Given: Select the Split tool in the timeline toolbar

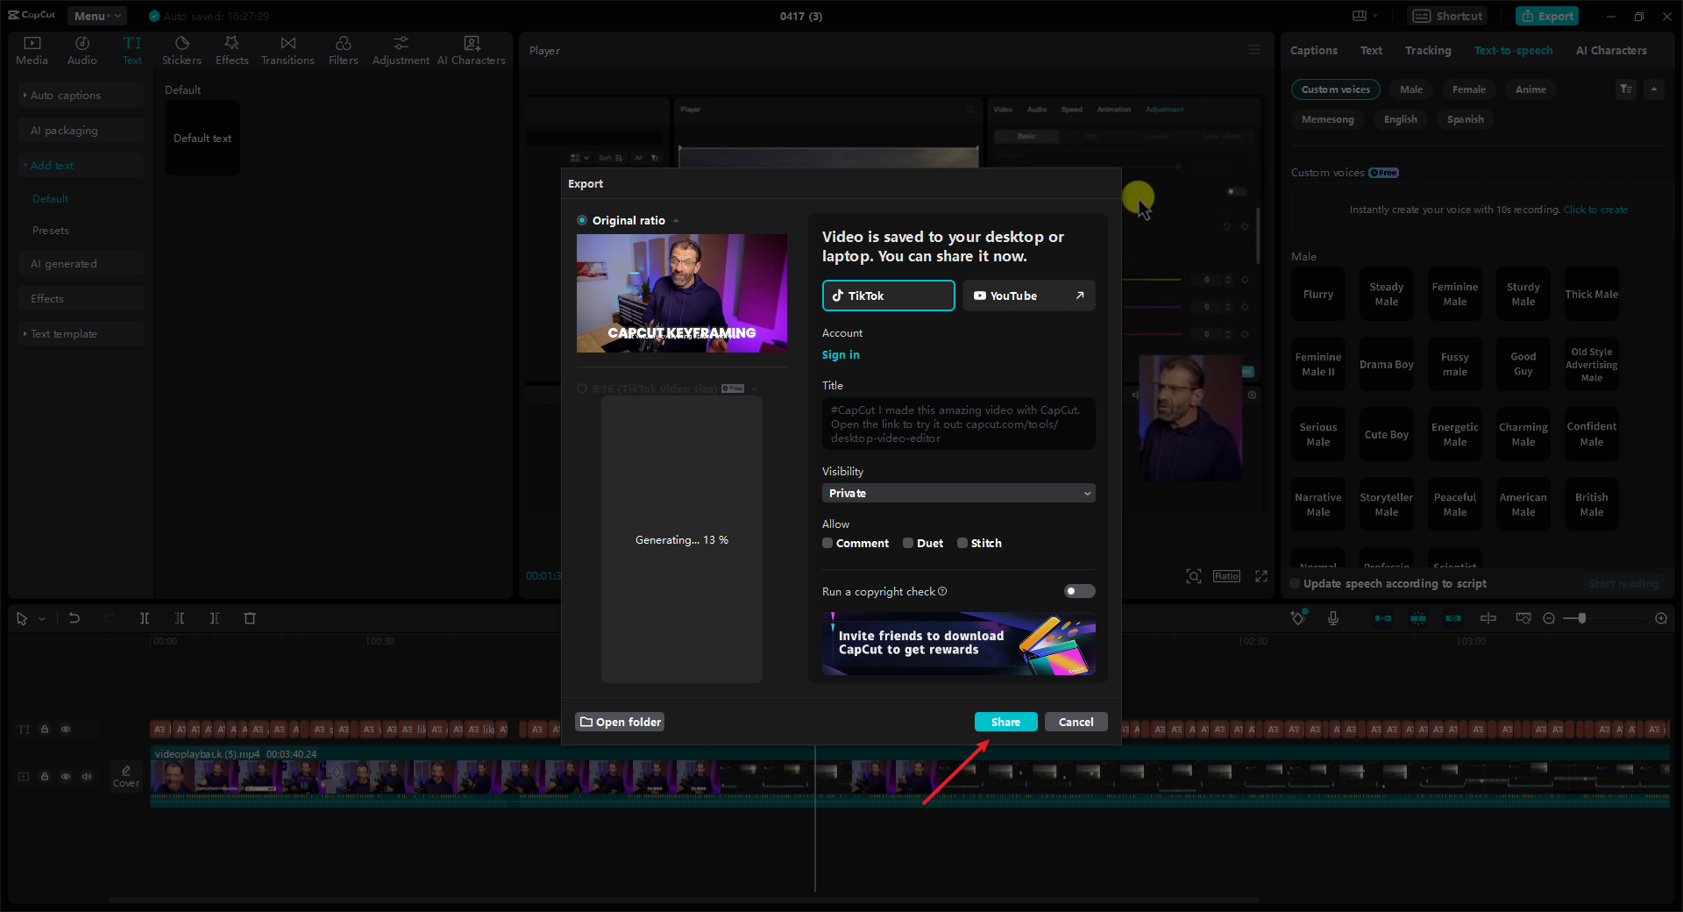Looking at the screenshot, I should (x=145, y=618).
